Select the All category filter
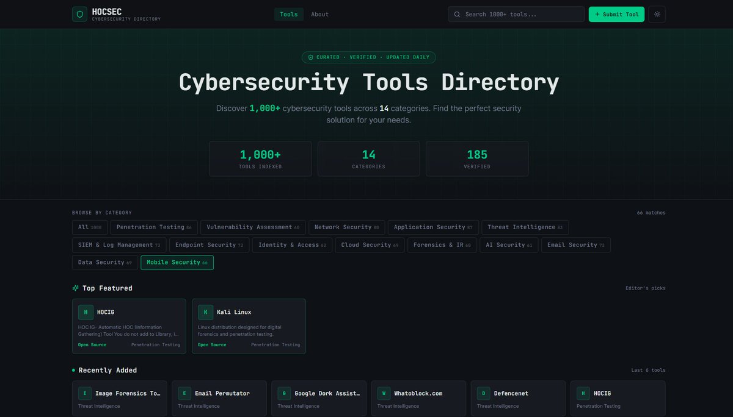 coord(90,227)
